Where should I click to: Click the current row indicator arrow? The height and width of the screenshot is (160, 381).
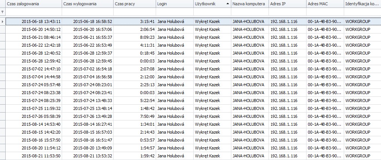3,21
